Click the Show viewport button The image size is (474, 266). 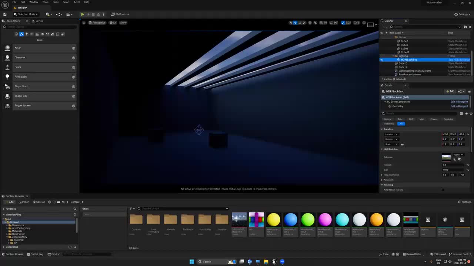coord(123,23)
